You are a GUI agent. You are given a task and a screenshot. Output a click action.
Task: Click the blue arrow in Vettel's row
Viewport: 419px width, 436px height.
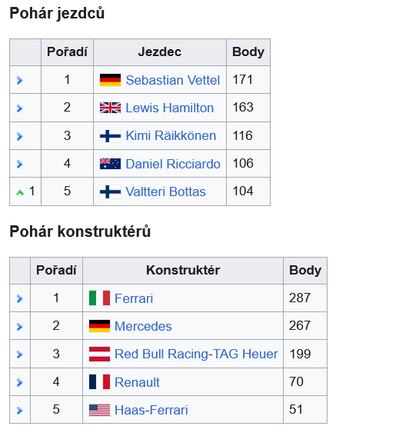click(20, 81)
